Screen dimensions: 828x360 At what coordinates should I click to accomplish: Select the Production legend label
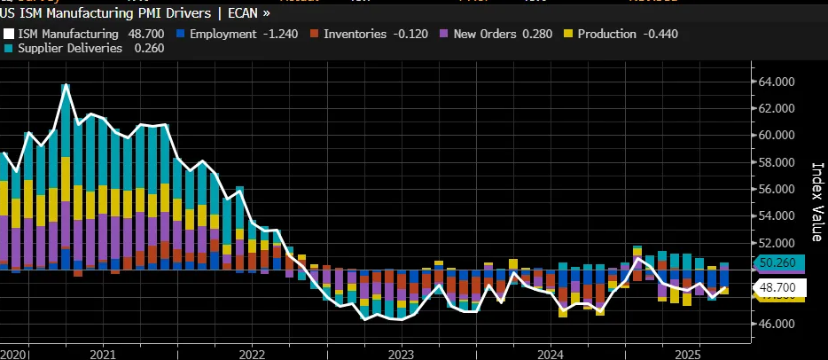tap(606, 35)
